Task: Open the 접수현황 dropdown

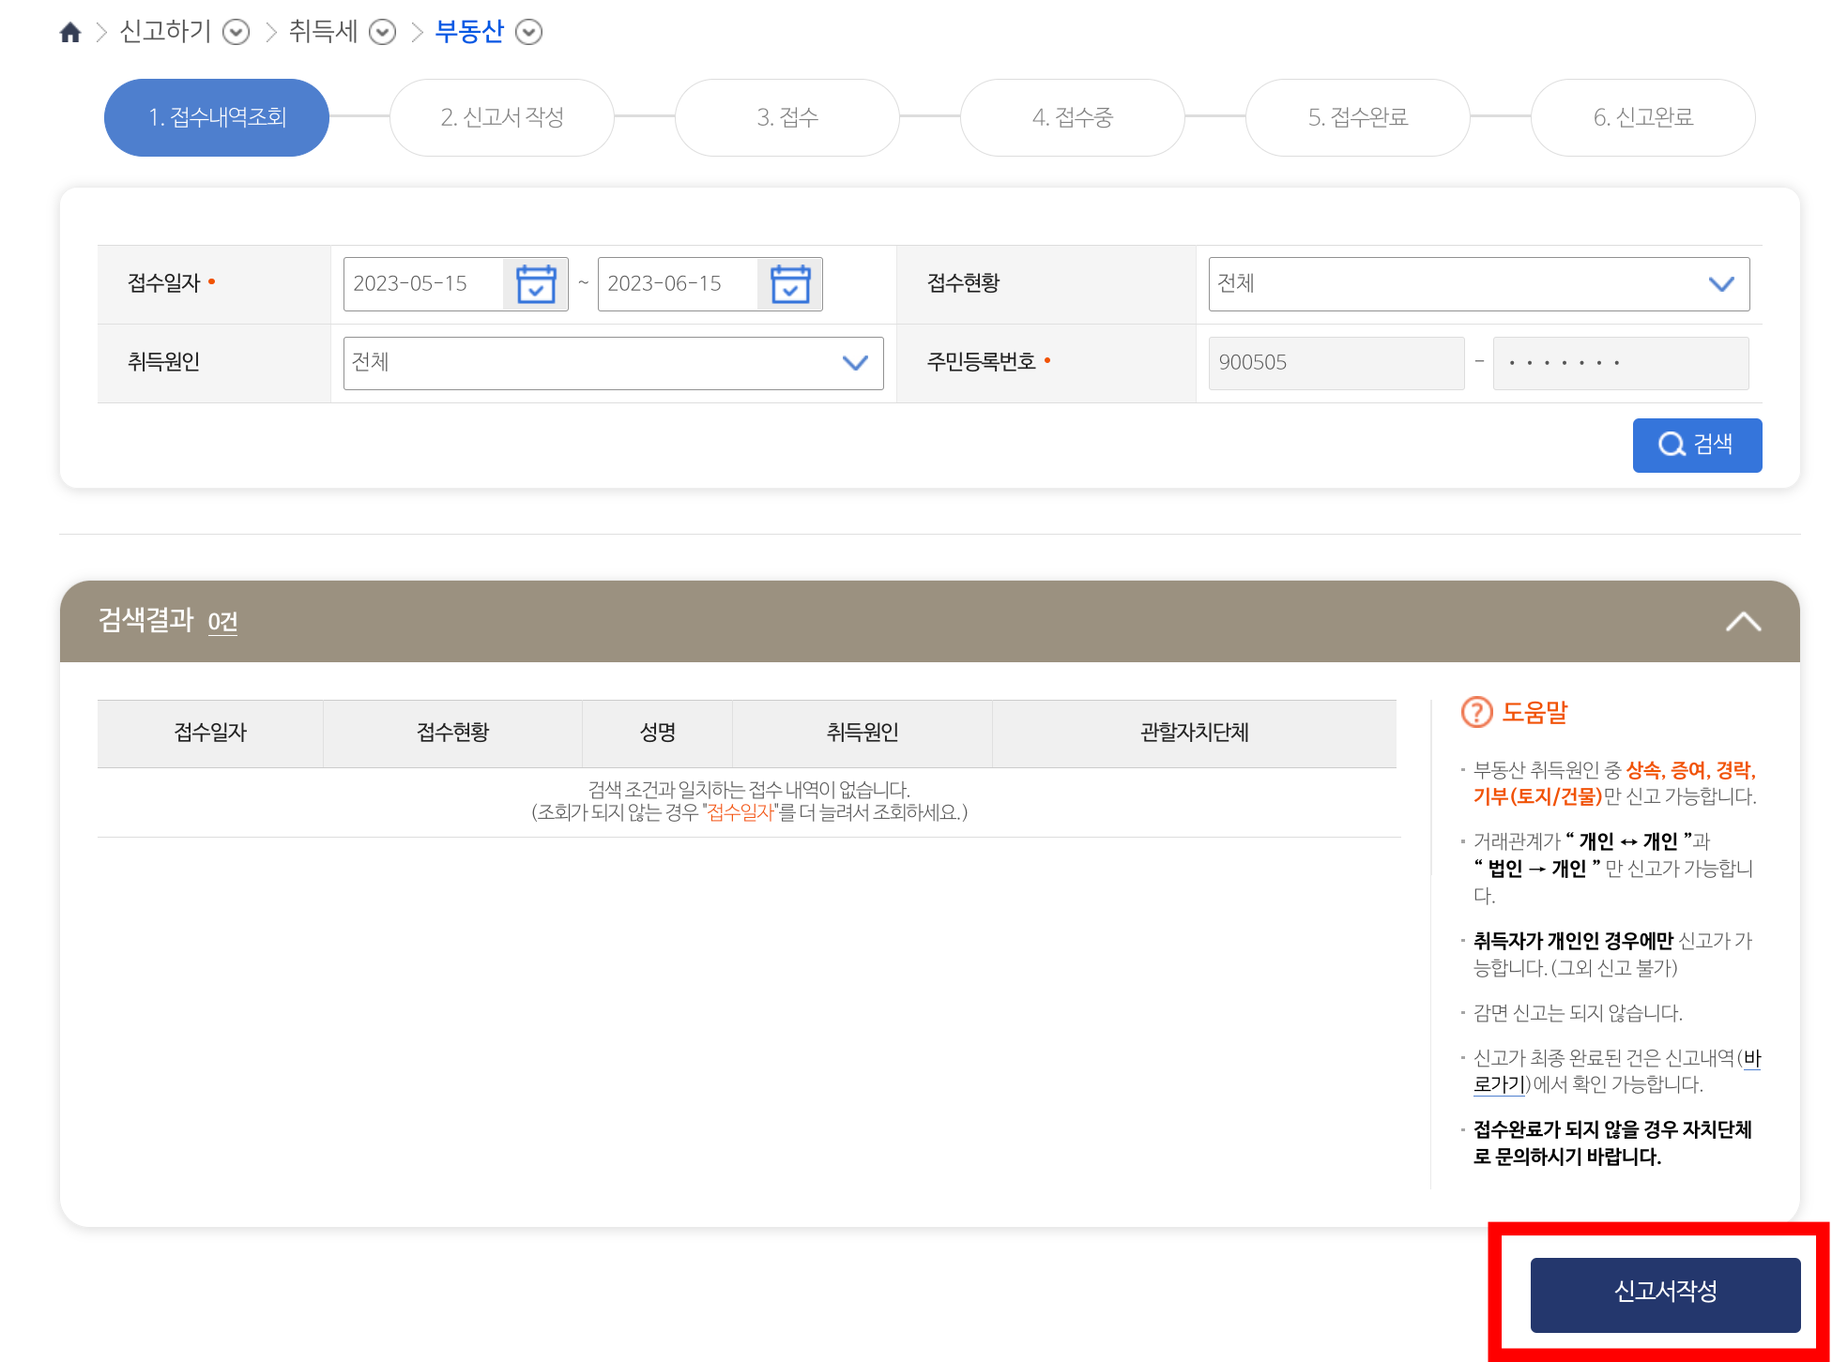Action: pos(1479,284)
